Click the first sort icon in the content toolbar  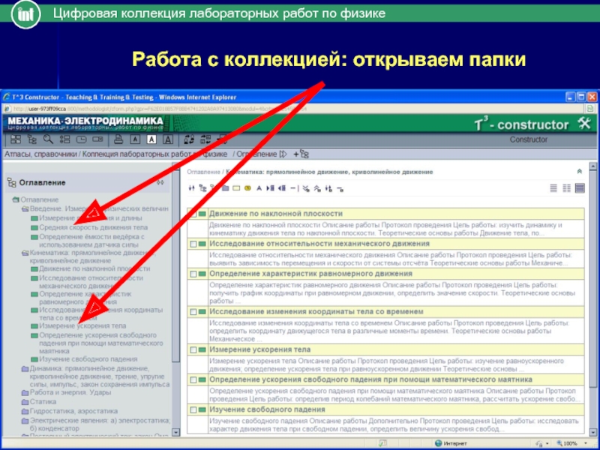point(192,188)
